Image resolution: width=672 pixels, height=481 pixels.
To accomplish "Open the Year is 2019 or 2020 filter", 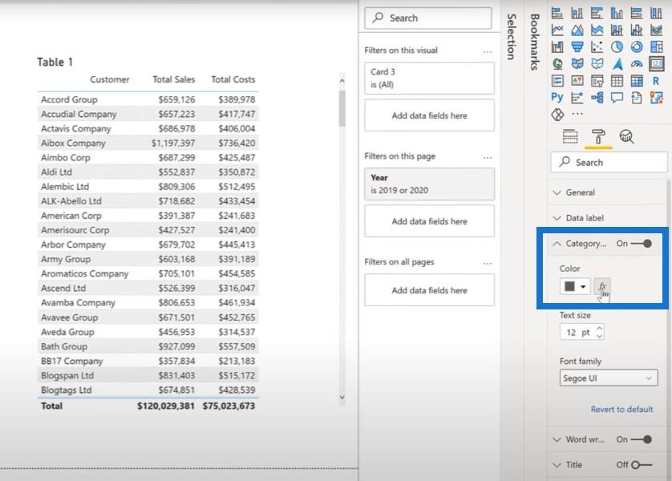I will (x=430, y=184).
